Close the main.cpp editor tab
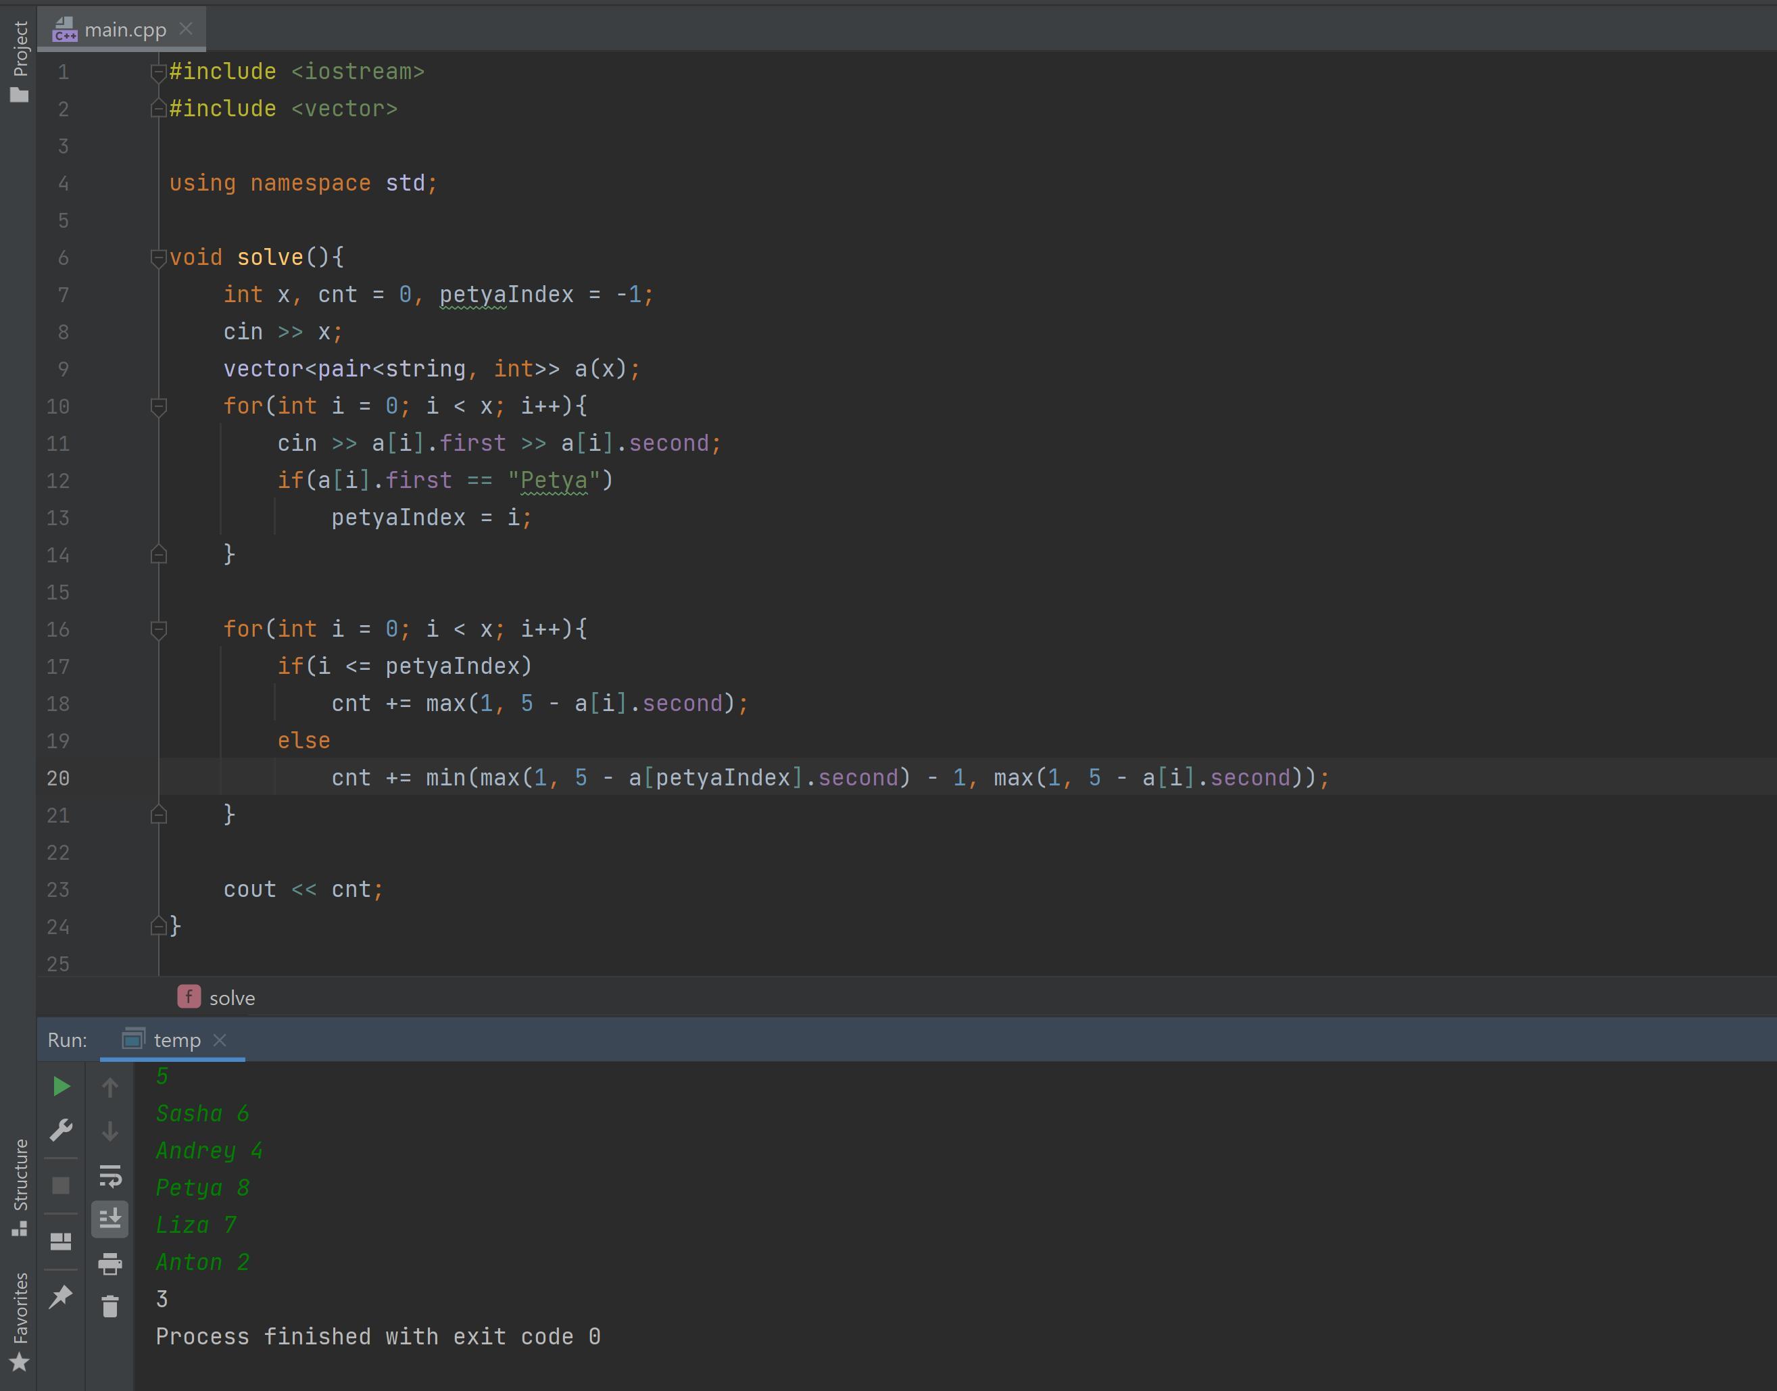This screenshot has height=1391, width=1777. point(187,29)
